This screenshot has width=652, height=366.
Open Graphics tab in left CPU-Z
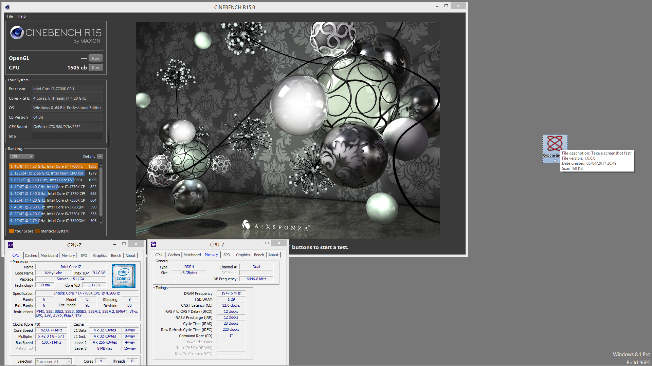(100, 256)
